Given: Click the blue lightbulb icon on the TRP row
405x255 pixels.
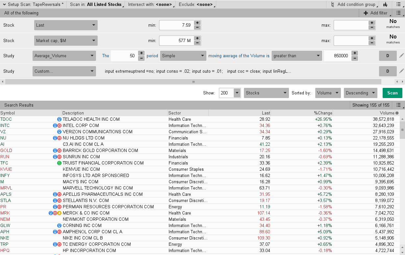Looking at the screenshot, I should click(x=55, y=244).
